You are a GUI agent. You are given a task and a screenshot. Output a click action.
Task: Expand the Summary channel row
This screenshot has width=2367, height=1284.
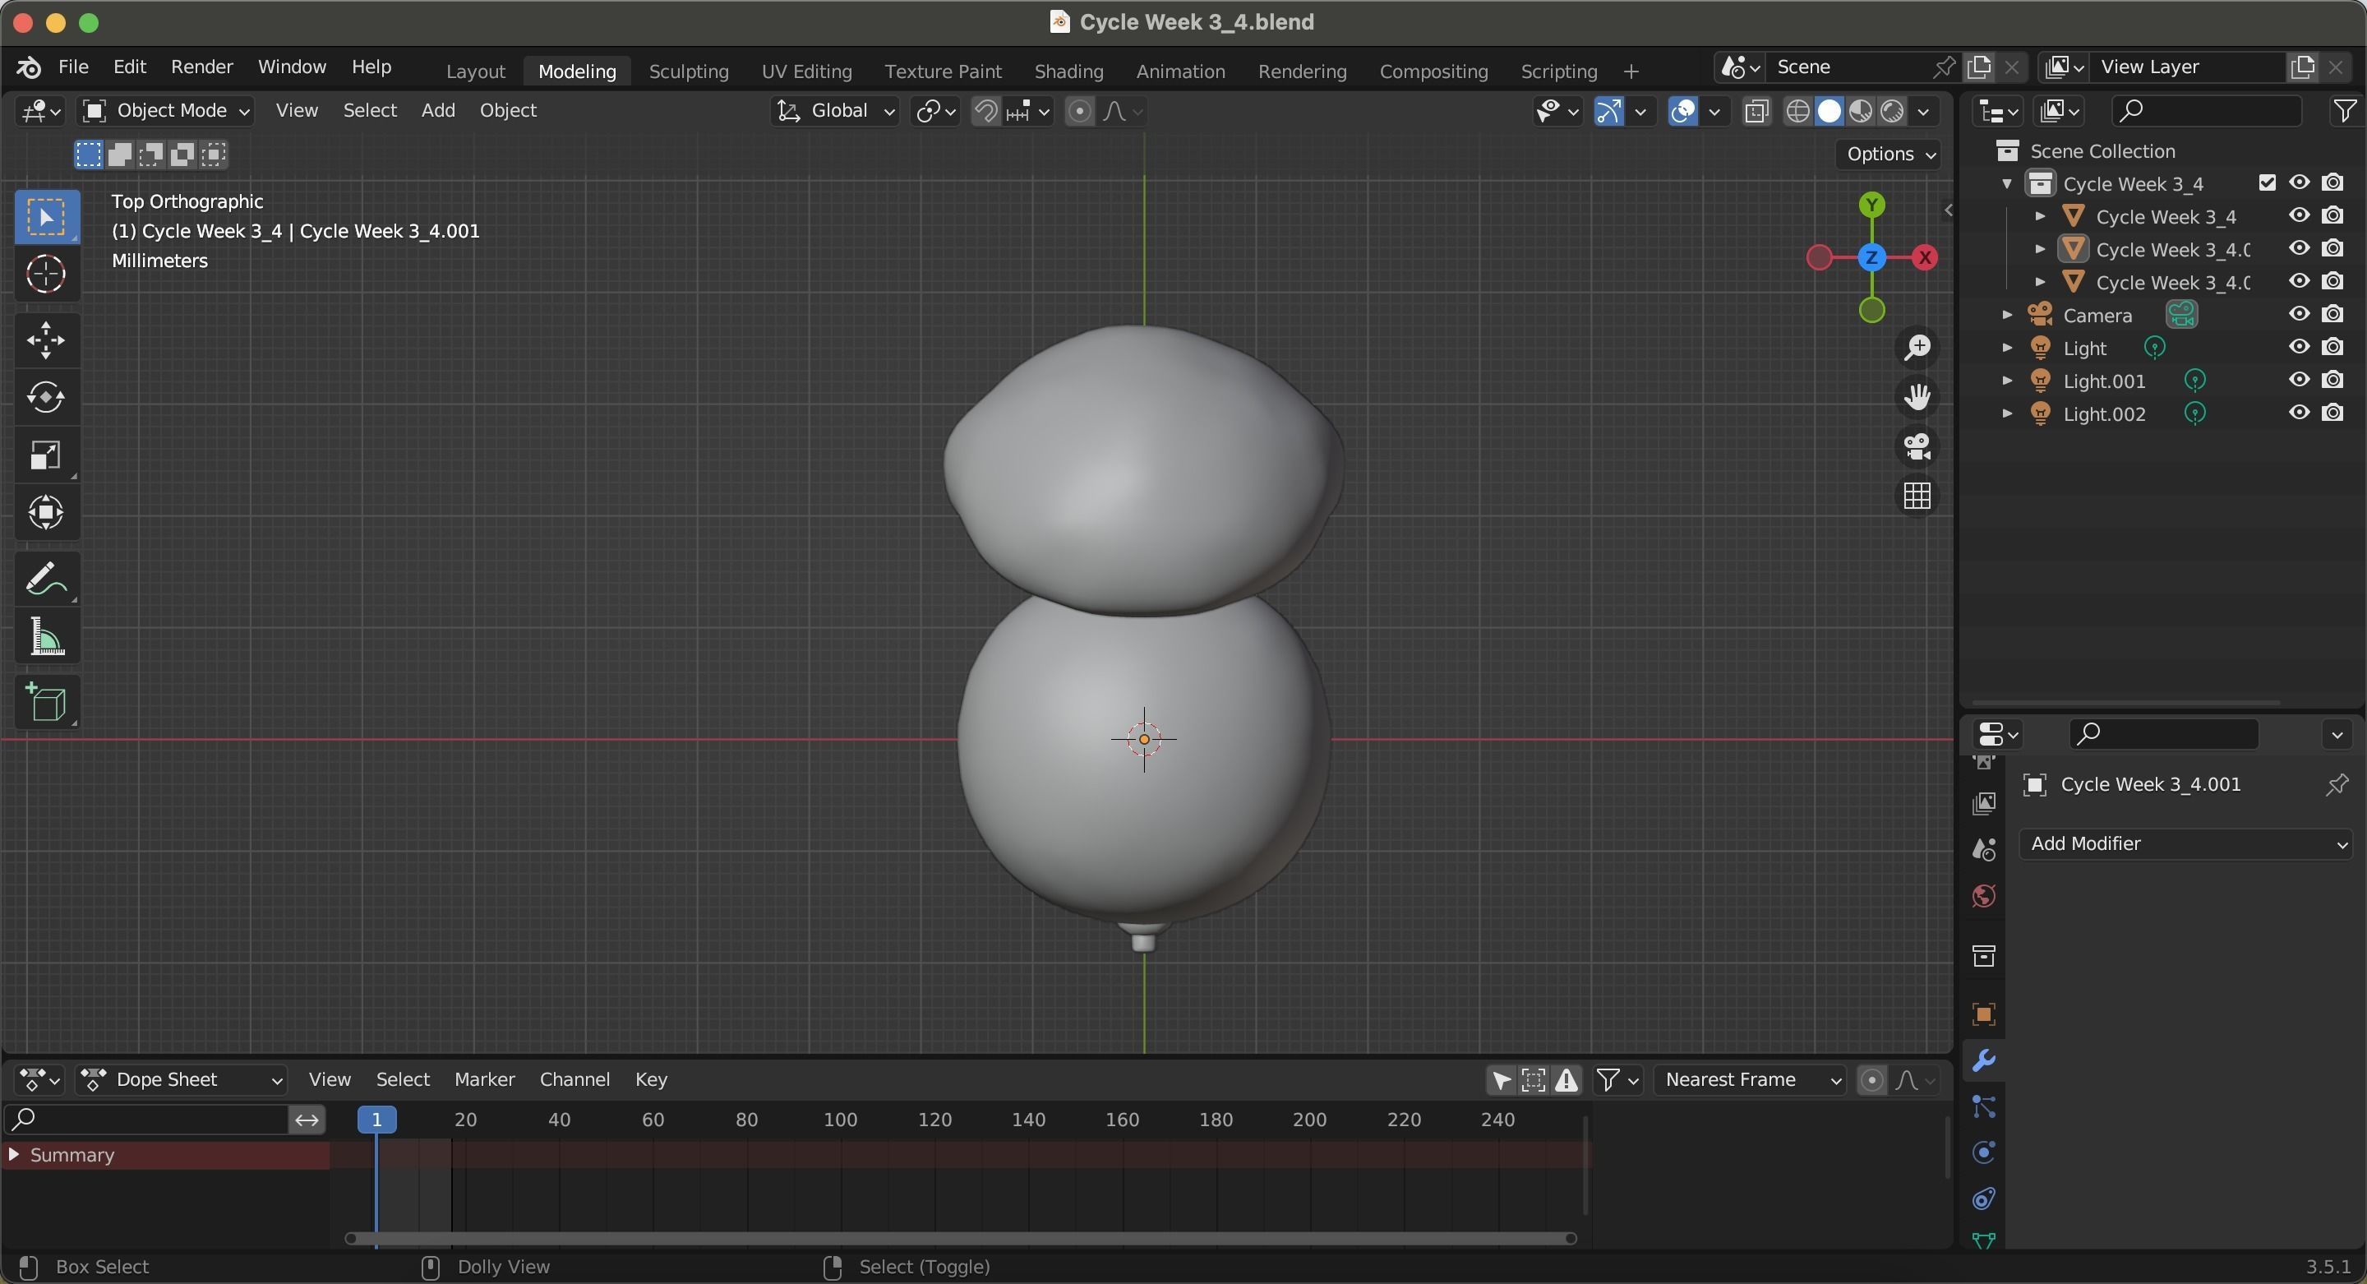(14, 1154)
